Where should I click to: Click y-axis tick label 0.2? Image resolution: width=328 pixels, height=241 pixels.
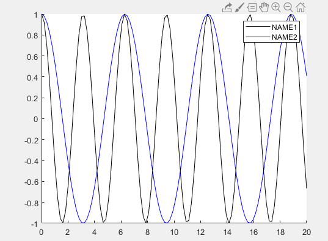32,98
